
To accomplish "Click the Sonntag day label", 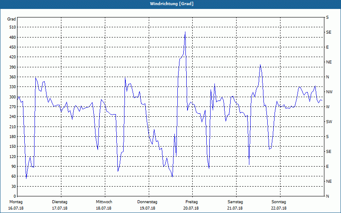I will click(279, 202).
